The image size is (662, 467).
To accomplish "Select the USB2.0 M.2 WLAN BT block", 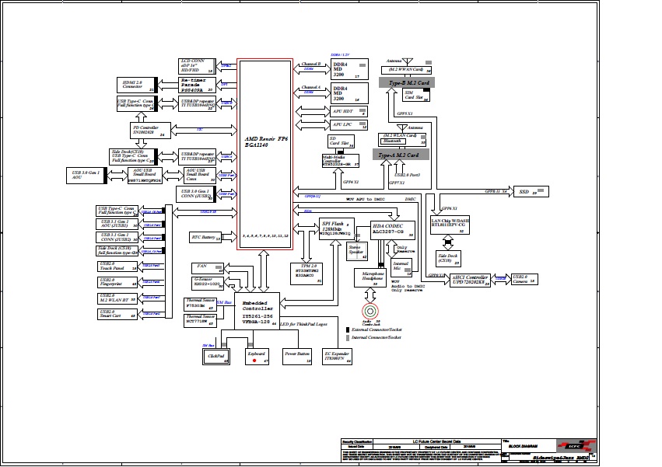I will click(117, 298).
